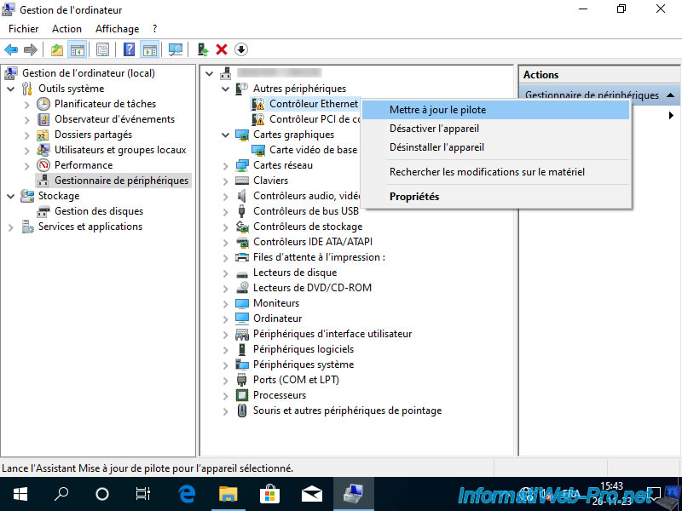Select Périphériques d'interface utilisateur category
This screenshot has height=511, width=682.
coord(332,334)
